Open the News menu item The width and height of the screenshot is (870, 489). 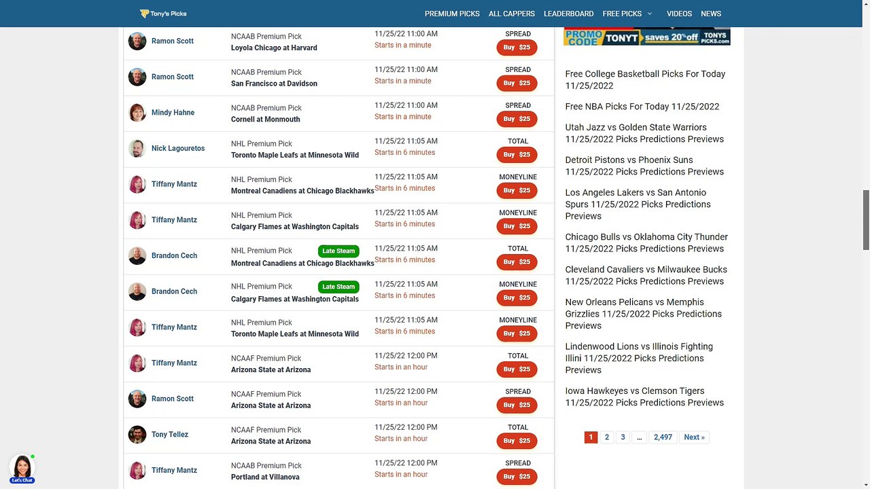click(x=711, y=14)
